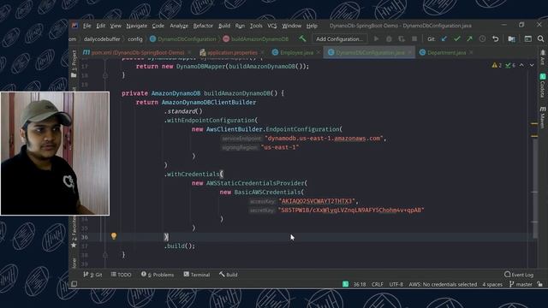
Task: Click the Build Project hammer icon
Action: click(x=302, y=38)
